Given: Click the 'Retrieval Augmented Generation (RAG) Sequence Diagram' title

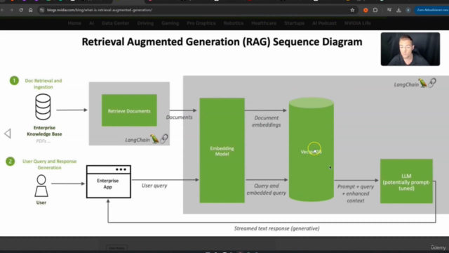Looking at the screenshot, I should coord(222,42).
